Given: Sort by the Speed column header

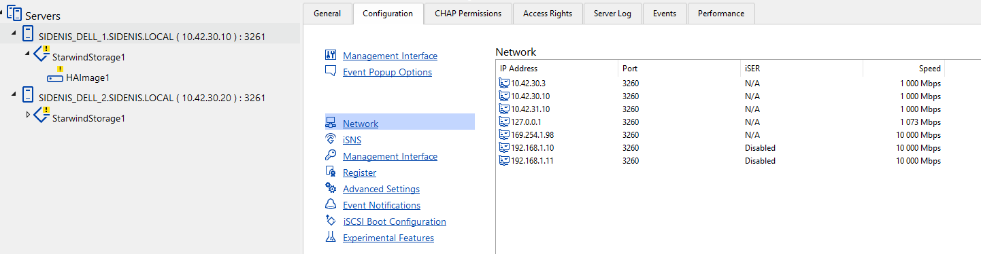Looking at the screenshot, I should point(904,68).
